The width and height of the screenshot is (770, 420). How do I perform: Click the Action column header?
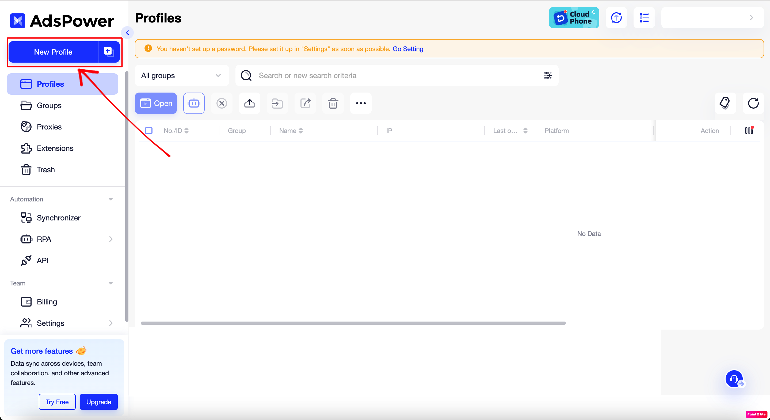(x=710, y=131)
